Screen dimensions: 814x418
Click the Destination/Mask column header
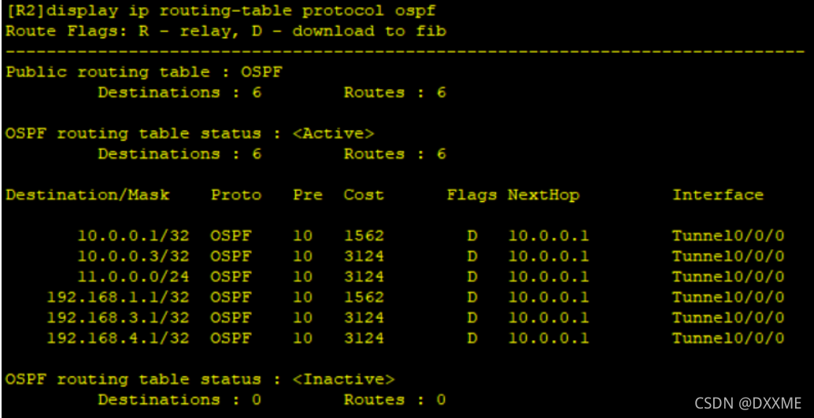(x=87, y=196)
